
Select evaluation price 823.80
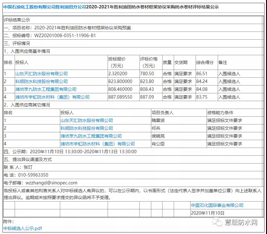click(x=147, y=81)
